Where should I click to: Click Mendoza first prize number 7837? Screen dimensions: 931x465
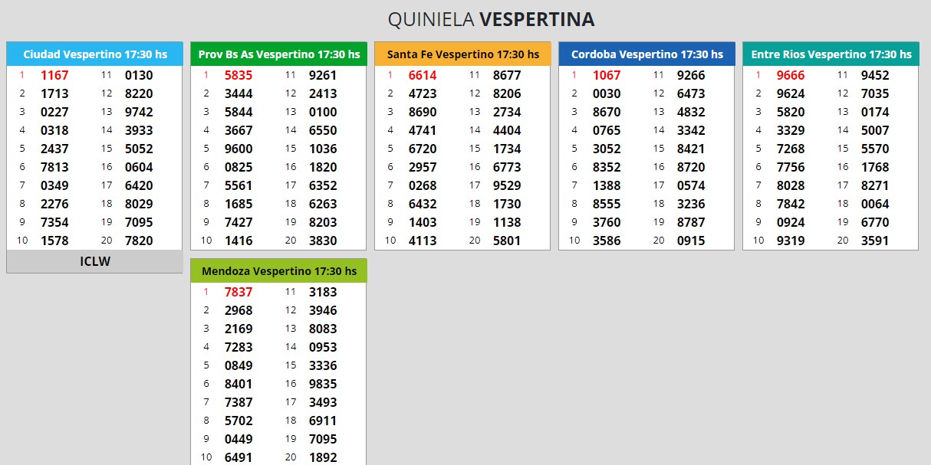[x=239, y=292]
